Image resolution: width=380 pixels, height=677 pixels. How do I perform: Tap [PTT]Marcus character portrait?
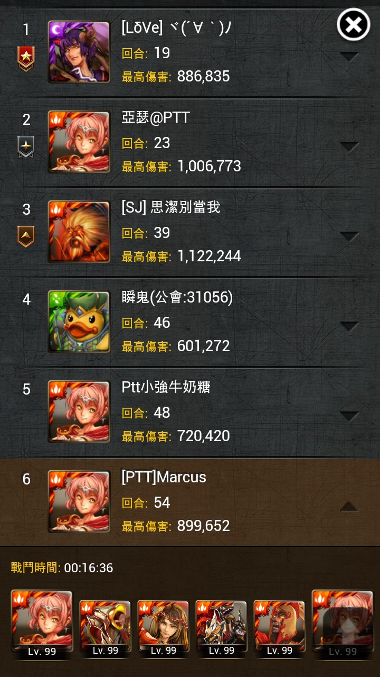tap(79, 501)
